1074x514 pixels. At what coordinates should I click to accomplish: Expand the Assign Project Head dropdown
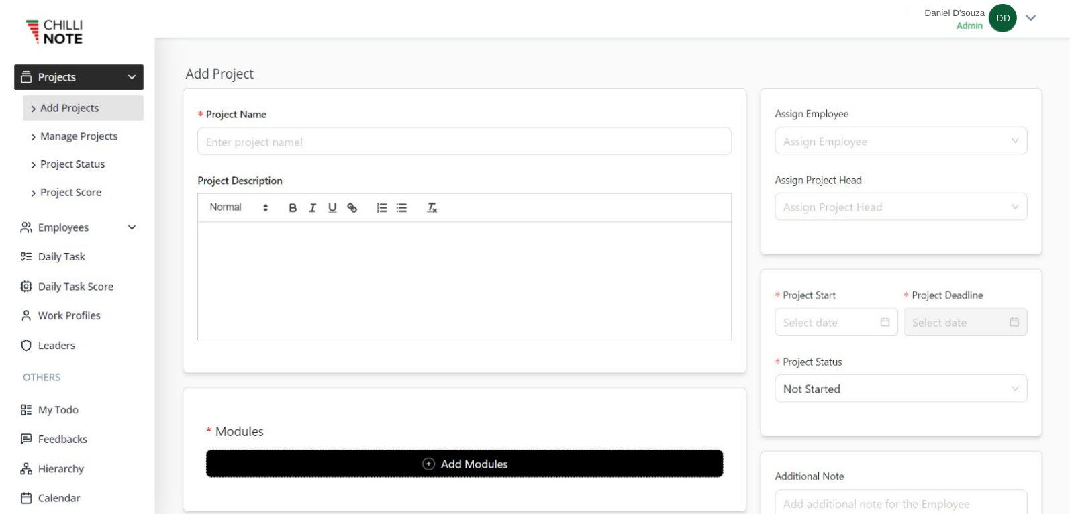pyautogui.click(x=900, y=207)
